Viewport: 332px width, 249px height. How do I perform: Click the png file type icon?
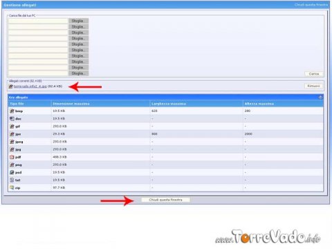pos(12,165)
